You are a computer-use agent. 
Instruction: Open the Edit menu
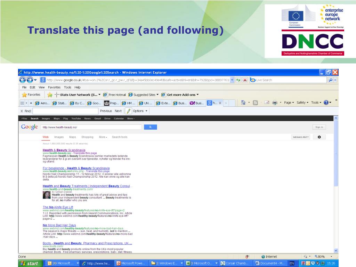(32, 87)
